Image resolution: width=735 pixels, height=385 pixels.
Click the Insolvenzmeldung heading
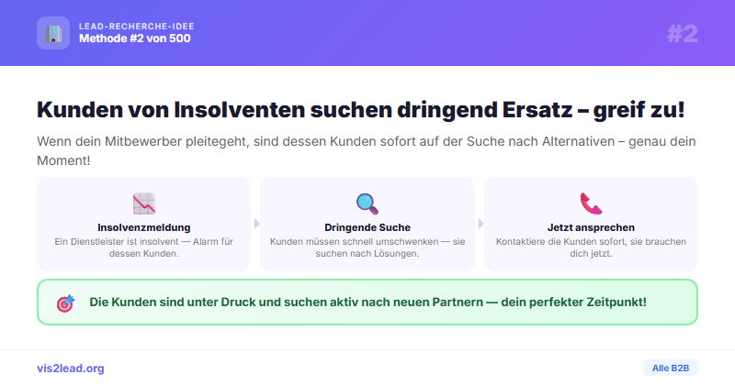point(144,227)
